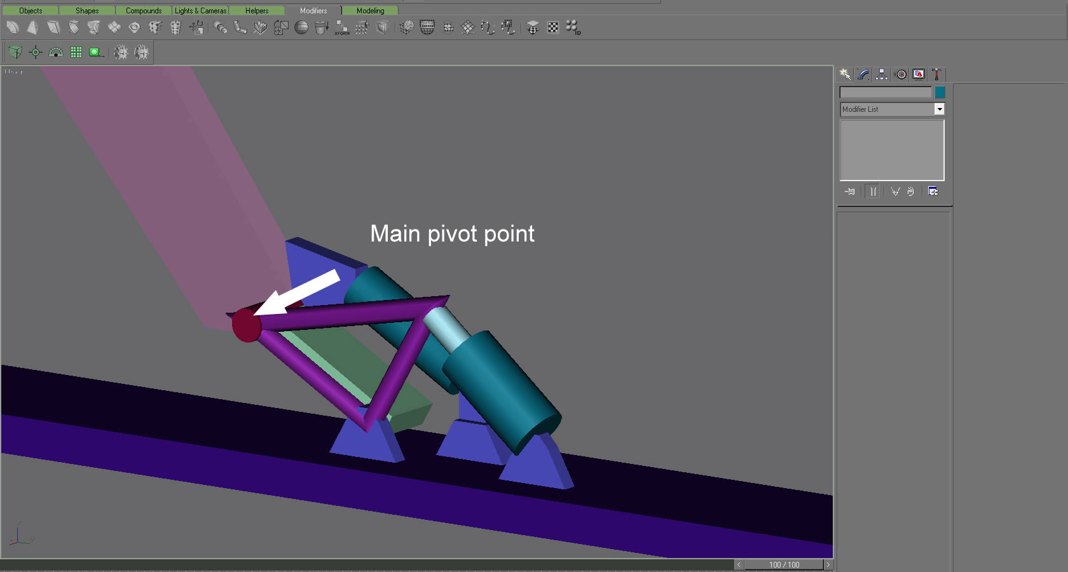The image size is (1068, 572).
Task: Toggle pin stack button
Action: click(850, 191)
